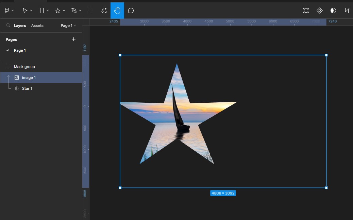Select the Star shape tool

point(58,11)
